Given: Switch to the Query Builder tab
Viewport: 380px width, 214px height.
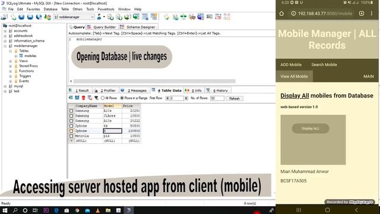Looking at the screenshot, I should [x=102, y=27].
